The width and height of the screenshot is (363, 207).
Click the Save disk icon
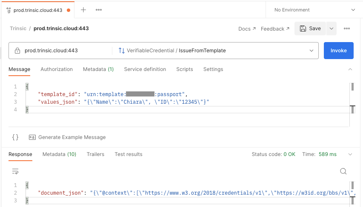(303, 28)
